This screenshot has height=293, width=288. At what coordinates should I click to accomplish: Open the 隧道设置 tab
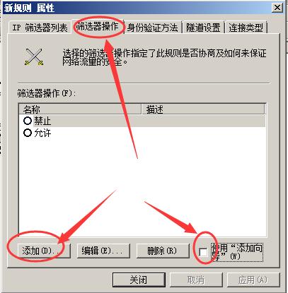pyautogui.click(x=203, y=28)
